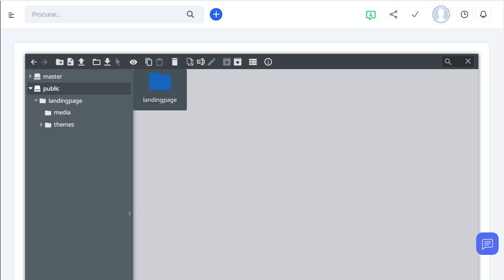Go back with the left arrow
Image resolution: width=504 pixels, height=280 pixels.
34,62
